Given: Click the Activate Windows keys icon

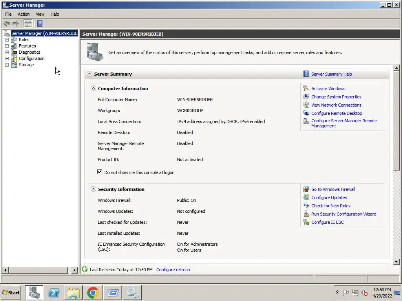Looking at the screenshot, I should pyautogui.click(x=306, y=89).
